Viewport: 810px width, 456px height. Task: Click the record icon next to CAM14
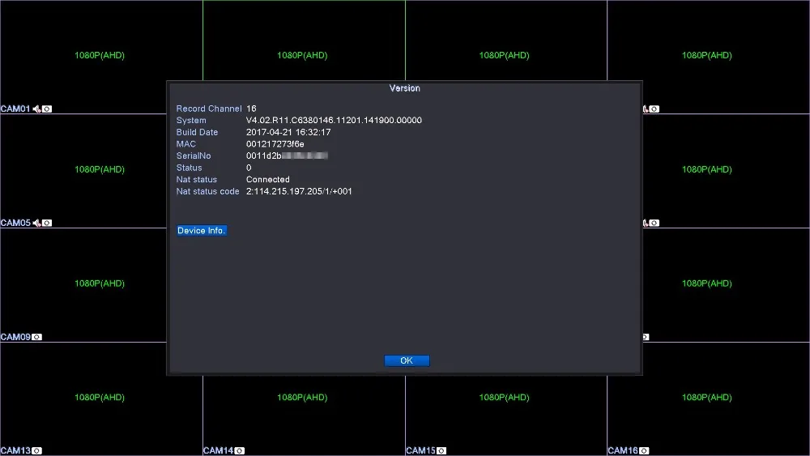[240, 451]
